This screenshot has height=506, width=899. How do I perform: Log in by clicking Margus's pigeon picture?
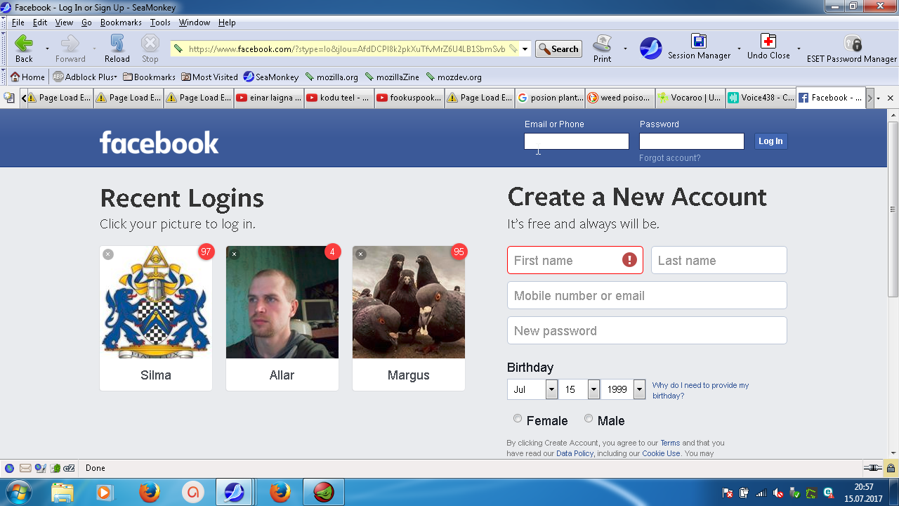[x=409, y=302]
